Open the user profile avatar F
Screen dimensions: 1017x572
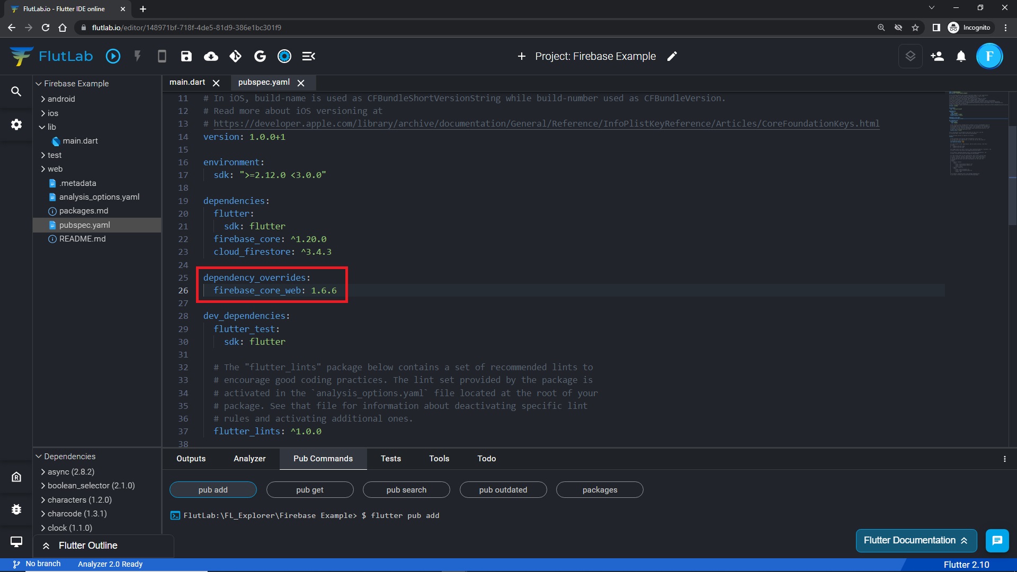989,56
